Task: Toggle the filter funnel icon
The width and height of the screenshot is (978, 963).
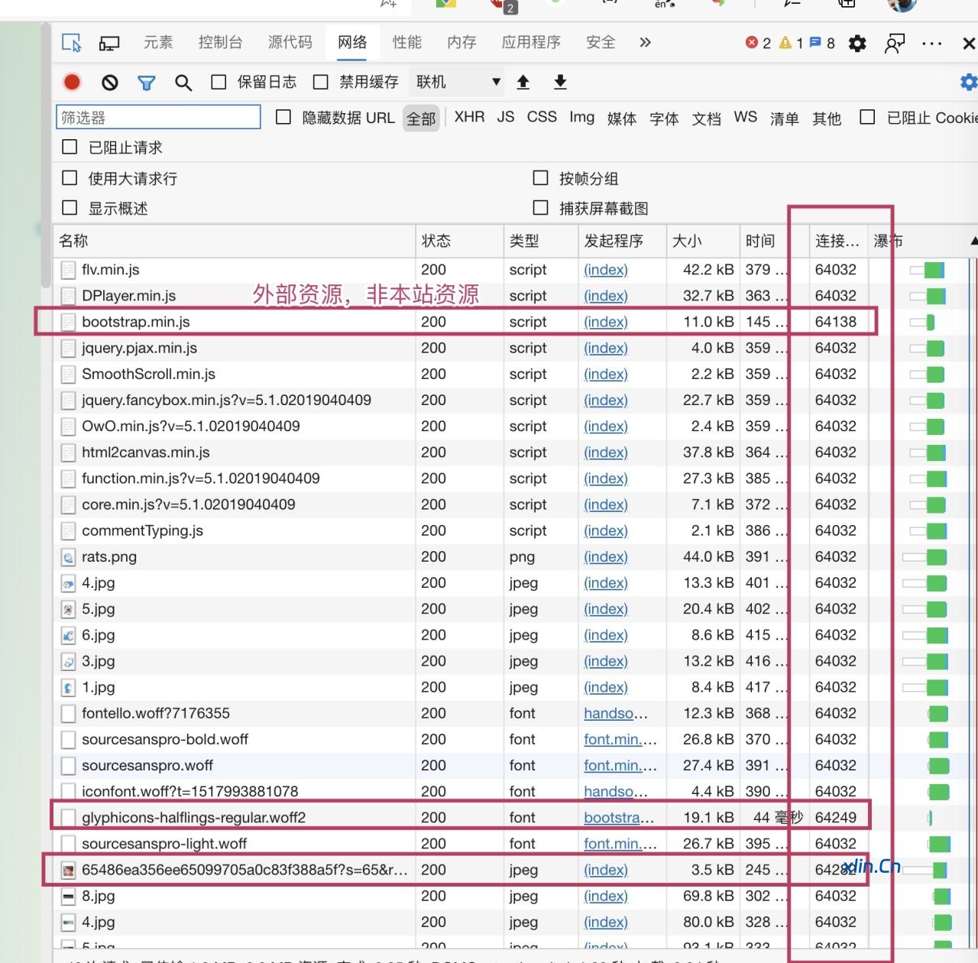Action: [x=147, y=83]
